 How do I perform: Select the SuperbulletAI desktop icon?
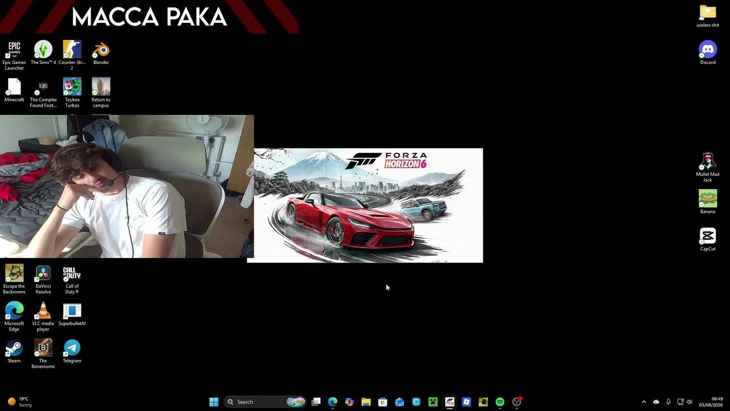(x=72, y=315)
